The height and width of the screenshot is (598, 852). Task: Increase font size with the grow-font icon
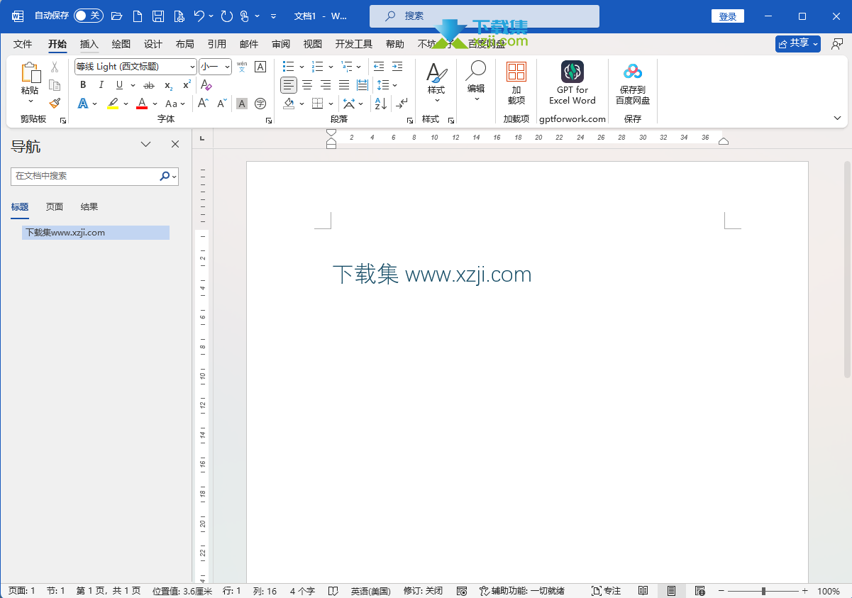203,104
